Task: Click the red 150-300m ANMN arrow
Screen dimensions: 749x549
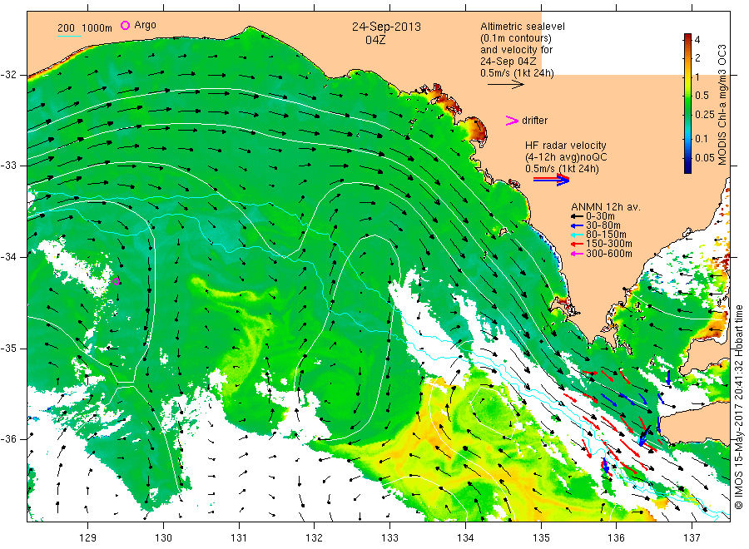Action: coord(577,244)
